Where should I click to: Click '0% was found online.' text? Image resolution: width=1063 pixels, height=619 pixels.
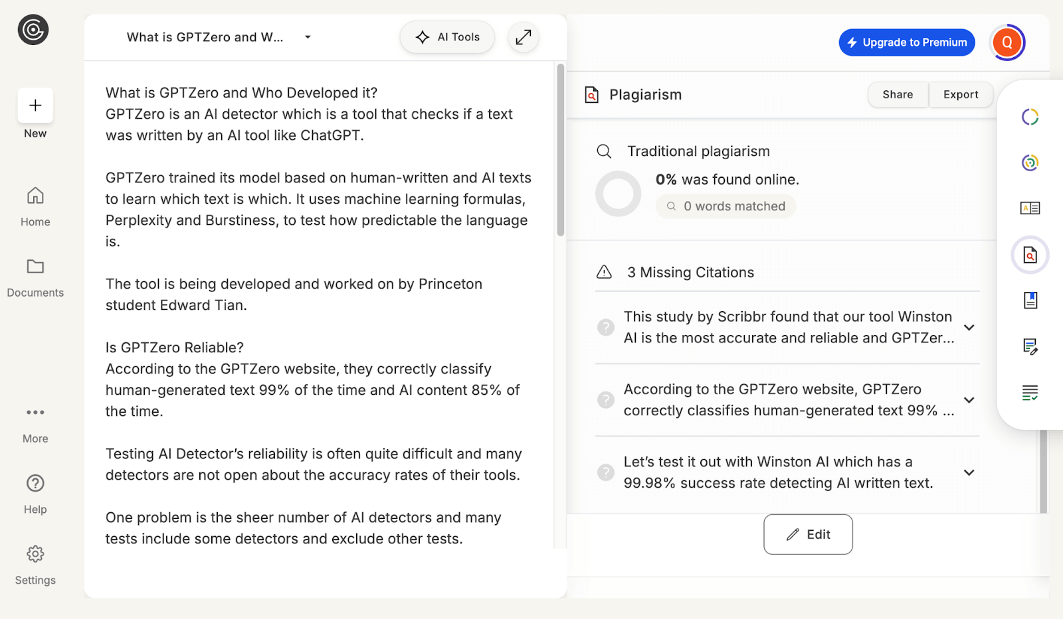tap(727, 180)
